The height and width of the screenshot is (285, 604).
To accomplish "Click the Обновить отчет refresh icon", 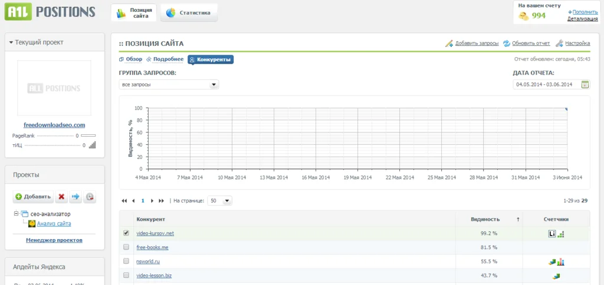I will coord(507,43).
